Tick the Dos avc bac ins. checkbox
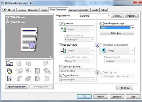Screen dimensions: 142x102 pyautogui.click(x=61, y=75)
